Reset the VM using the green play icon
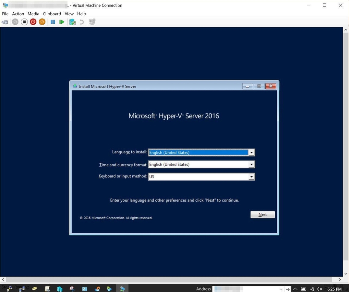 click(x=62, y=22)
